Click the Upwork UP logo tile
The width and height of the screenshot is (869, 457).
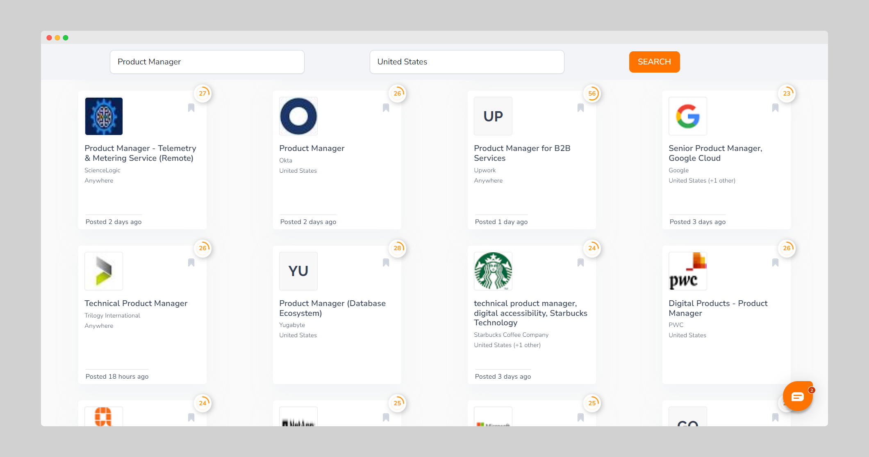click(493, 116)
